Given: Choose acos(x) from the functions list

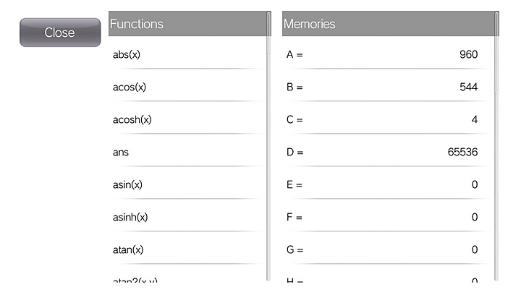Looking at the screenshot, I should tap(187, 87).
